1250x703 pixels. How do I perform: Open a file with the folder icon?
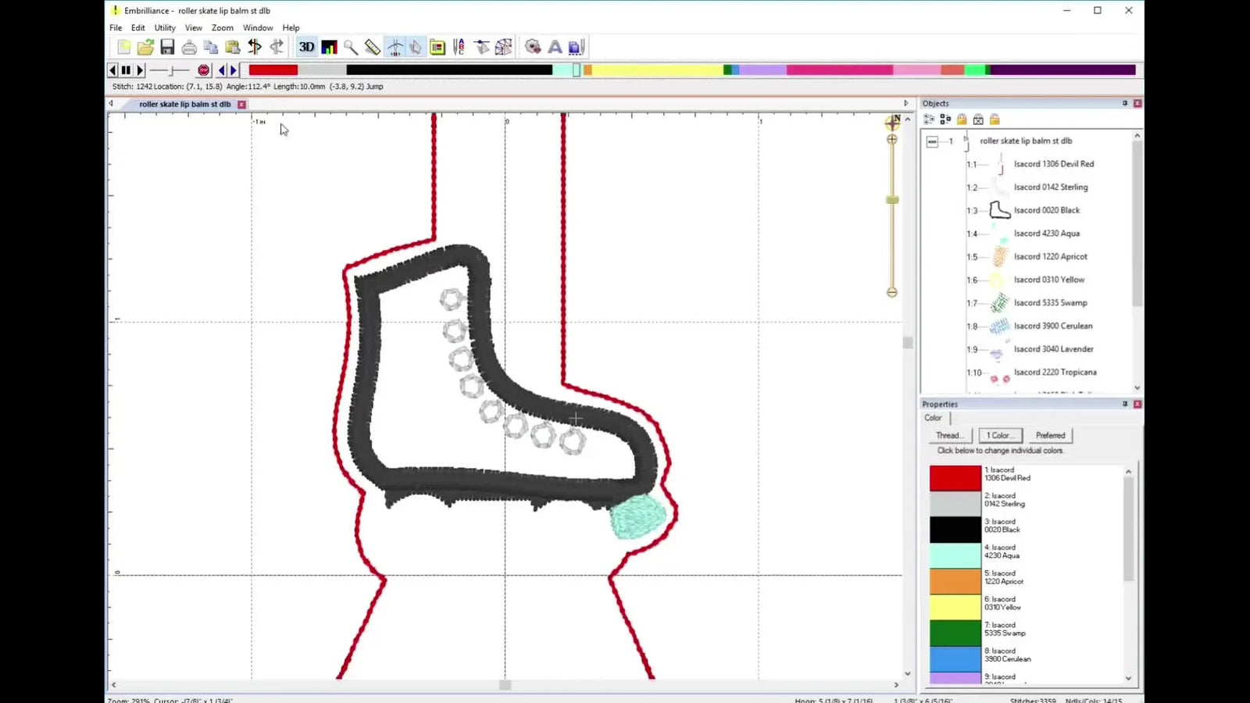tap(145, 48)
